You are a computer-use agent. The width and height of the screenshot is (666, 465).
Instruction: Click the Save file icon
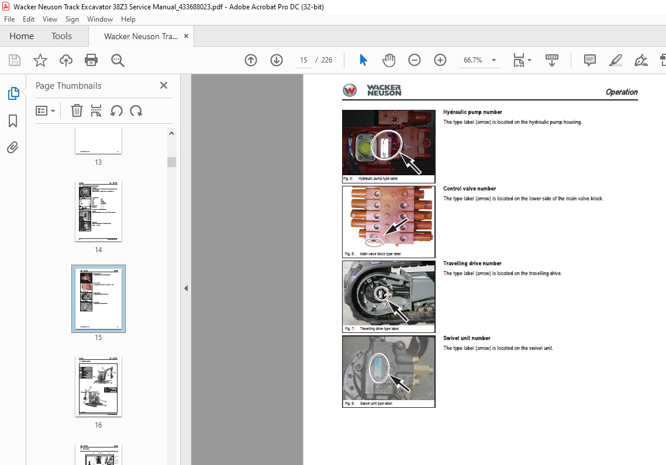point(15,60)
